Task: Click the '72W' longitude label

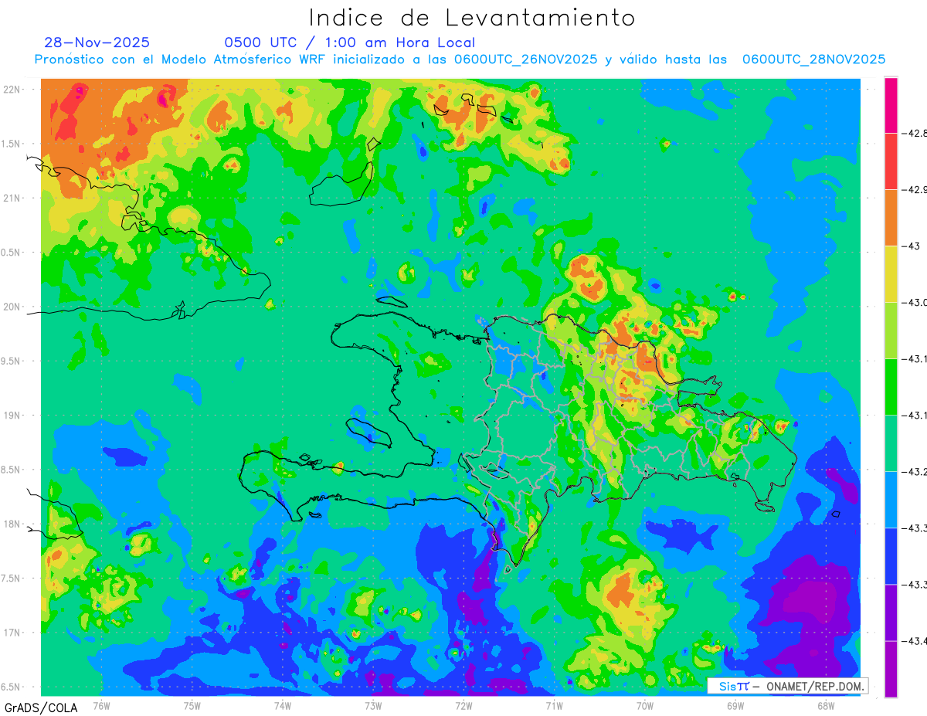Action: coord(463,705)
